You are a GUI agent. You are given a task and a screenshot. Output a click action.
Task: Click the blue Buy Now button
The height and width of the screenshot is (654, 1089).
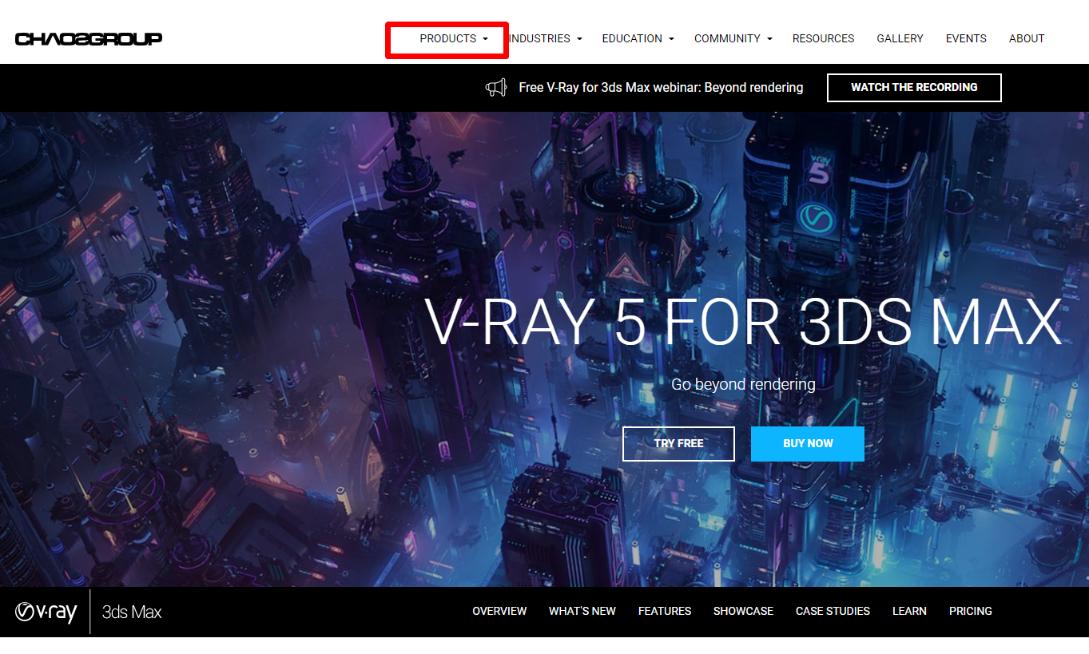point(808,444)
